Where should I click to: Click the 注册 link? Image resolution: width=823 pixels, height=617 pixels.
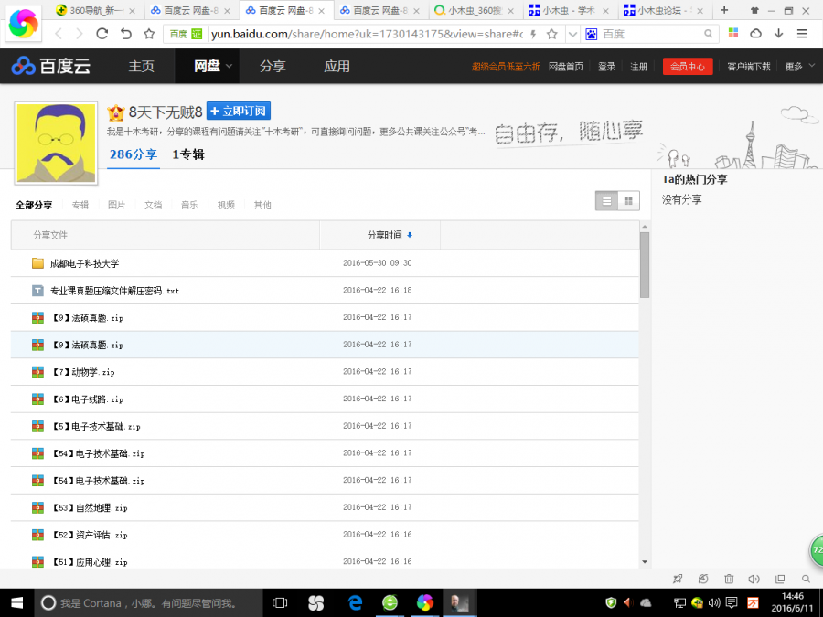coord(639,67)
